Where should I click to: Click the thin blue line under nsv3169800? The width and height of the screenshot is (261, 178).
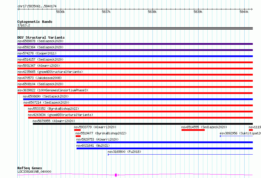tap(180, 155)
